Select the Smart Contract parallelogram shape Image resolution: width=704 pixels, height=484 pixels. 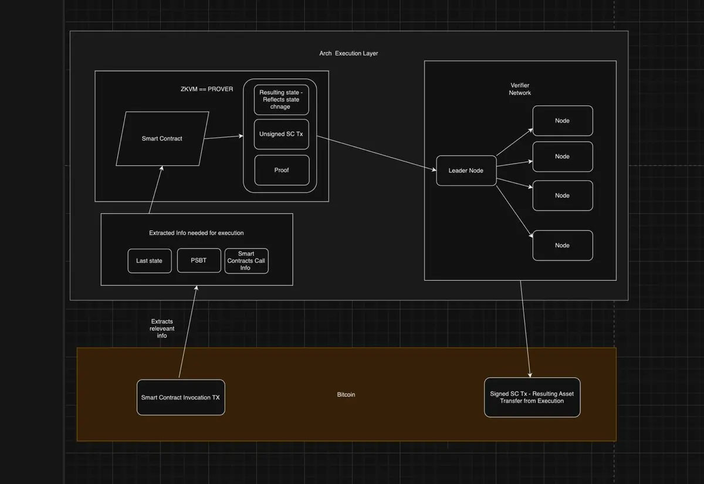[162, 138]
